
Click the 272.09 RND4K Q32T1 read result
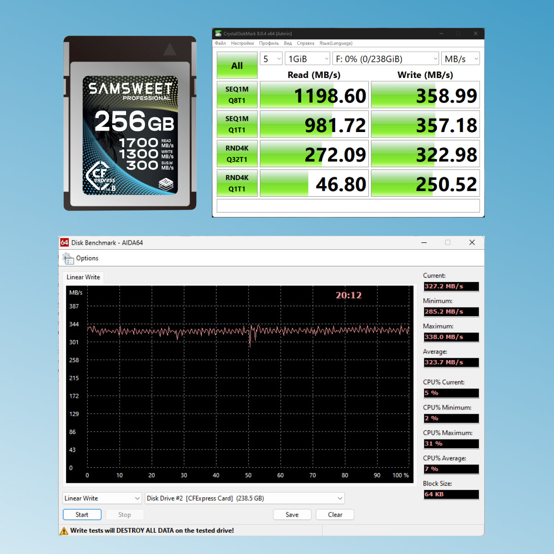(314, 154)
